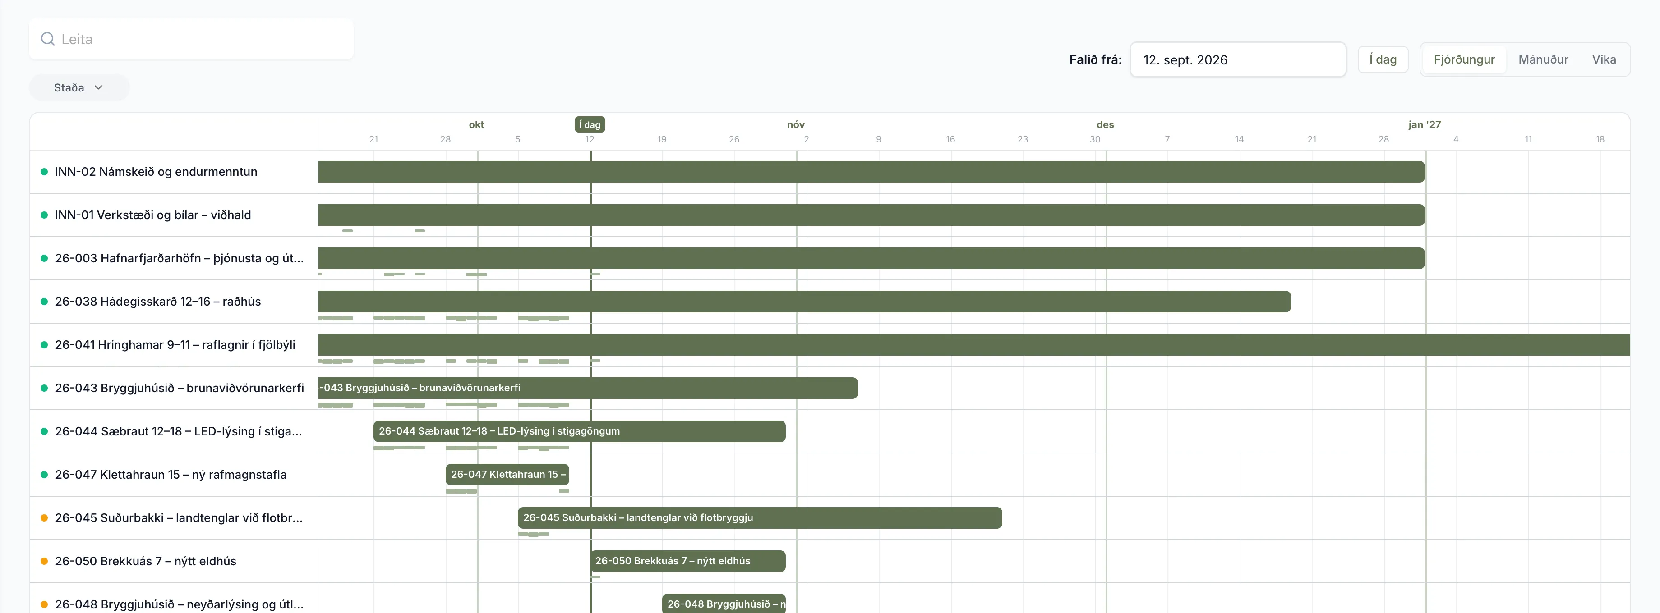
Task: Select row 26-045 Suðurbakki label
Action: (179, 518)
